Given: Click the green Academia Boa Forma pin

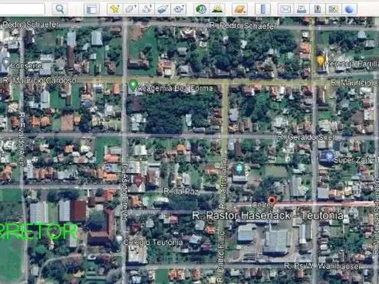Looking at the screenshot, I should coord(133,85).
